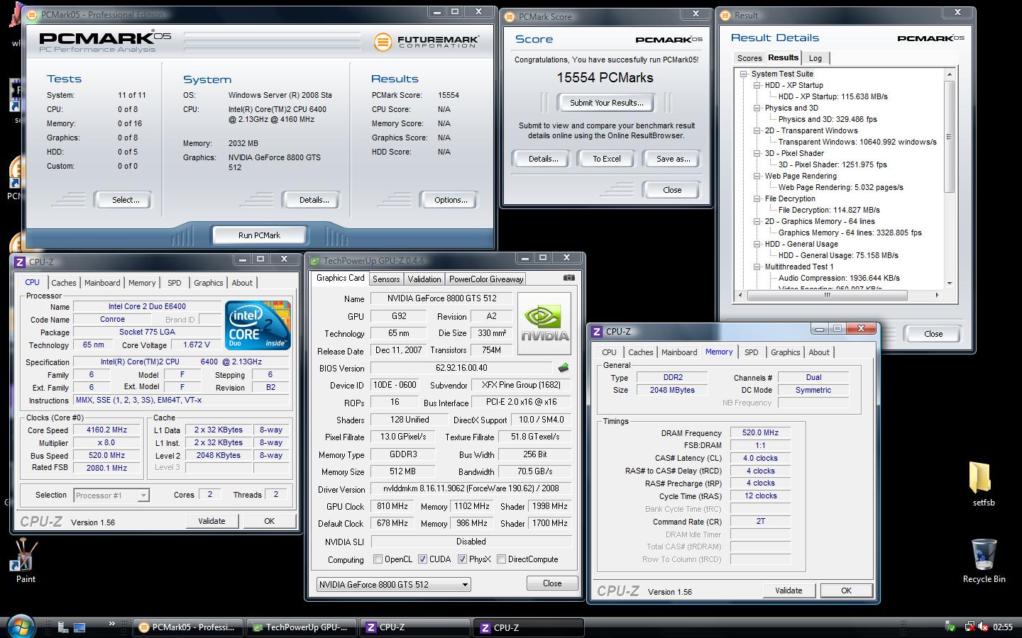
Task: Click the horizontal scrollbar in Result tree
Action: point(827,295)
